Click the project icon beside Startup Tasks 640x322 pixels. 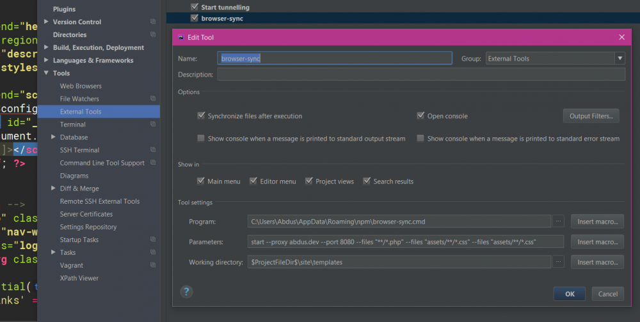pyautogui.click(x=153, y=240)
